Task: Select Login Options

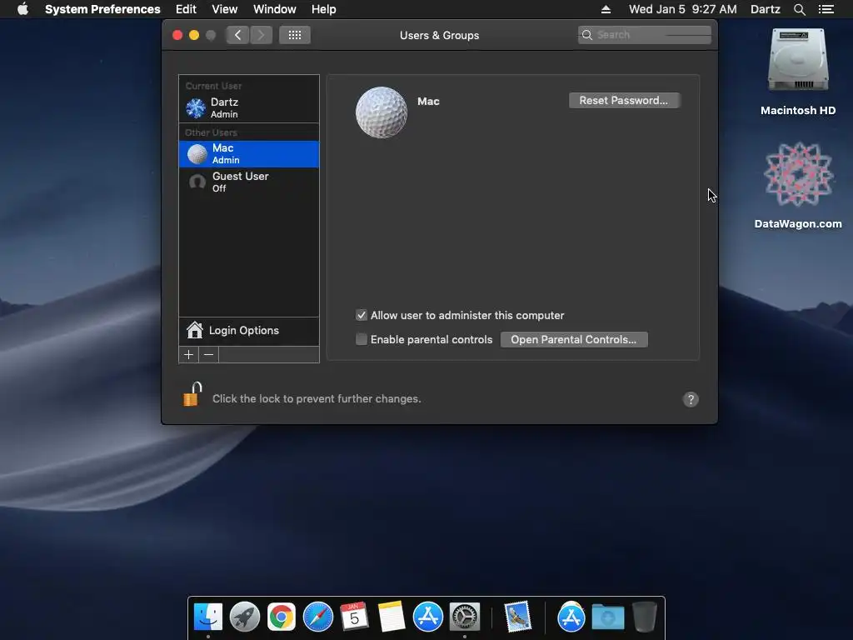Action: tap(249, 330)
